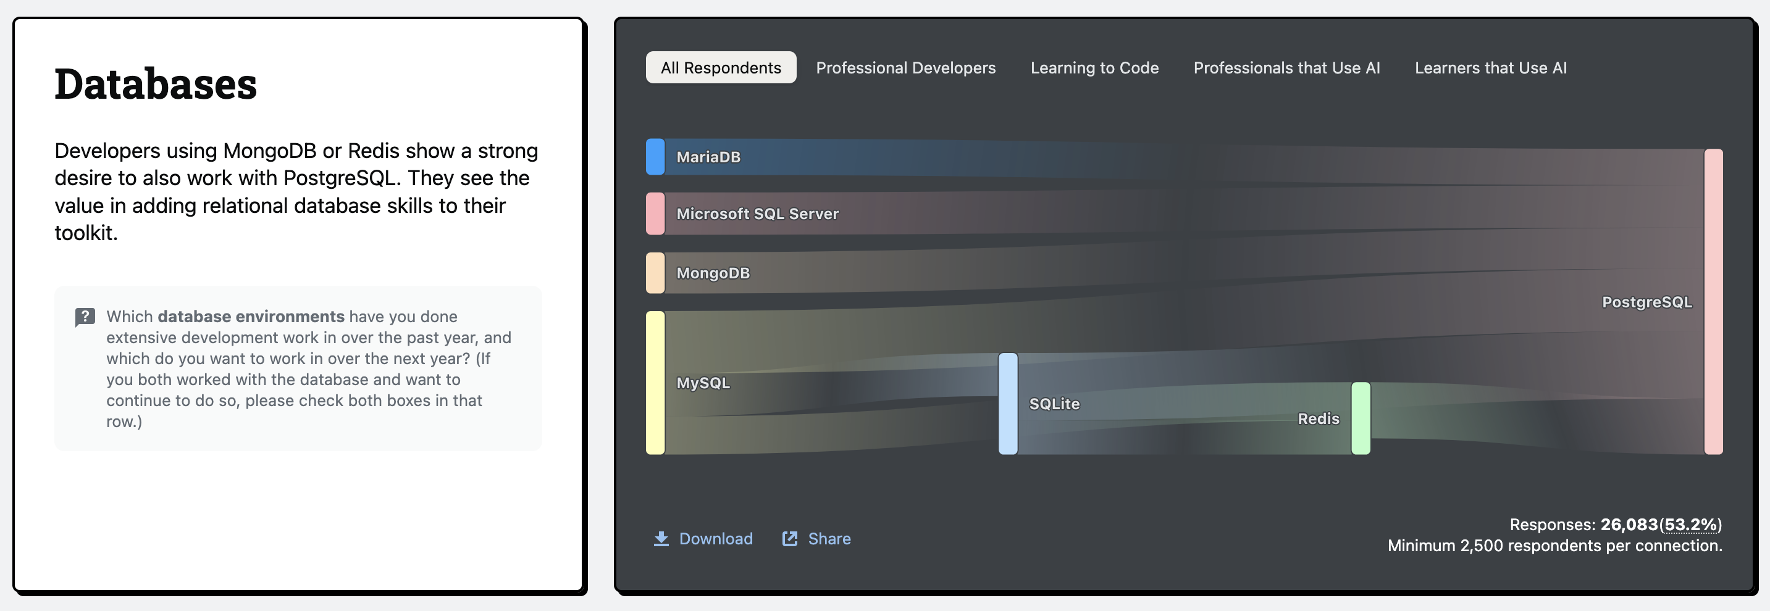Click the pink PostgreSQL node bar
The width and height of the screenshot is (1770, 611).
1714,301
